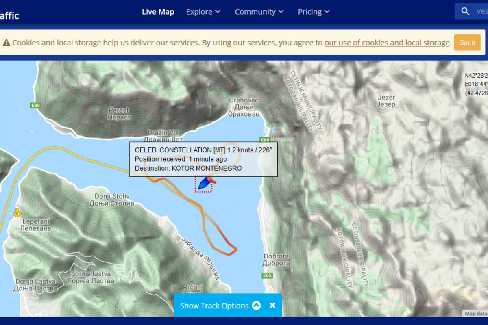Click the Celeb. Constellation info tooltip
The image size is (488, 325).
click(x=203, y=159)
